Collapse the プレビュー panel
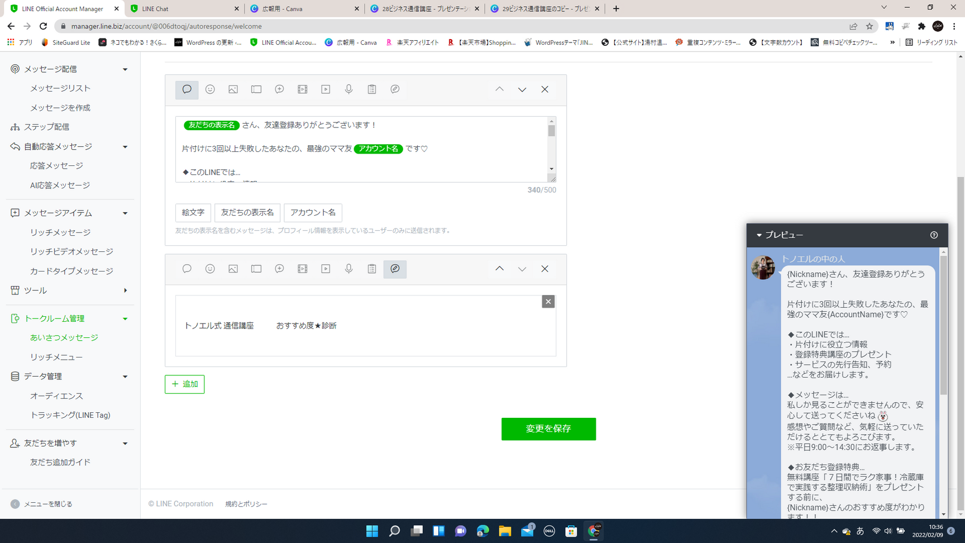 [759, 235]
